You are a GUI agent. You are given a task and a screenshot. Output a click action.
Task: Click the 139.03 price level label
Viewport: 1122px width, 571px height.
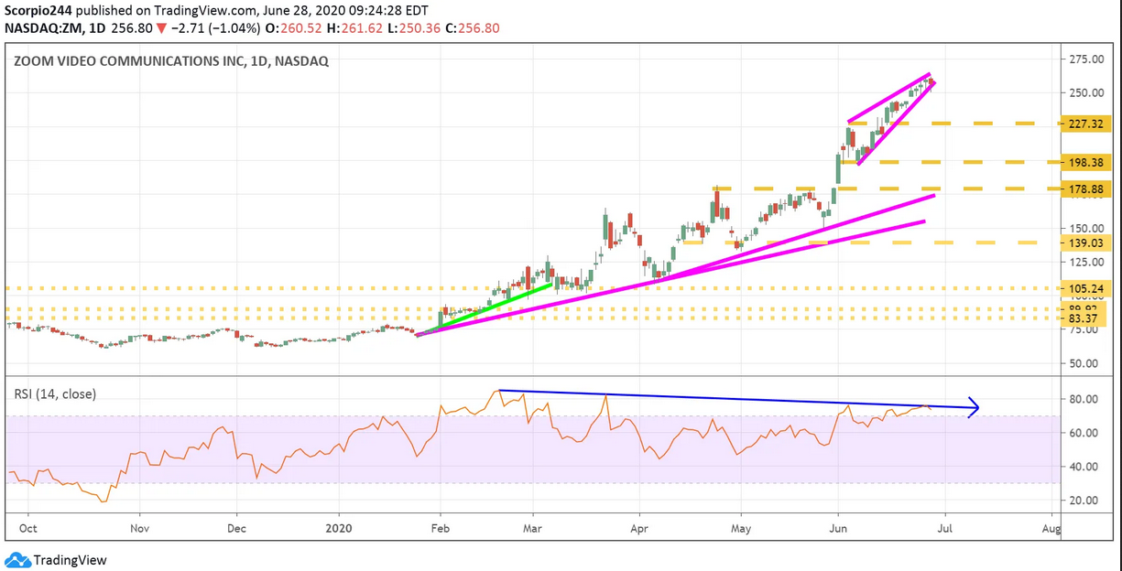point(1085,242)
